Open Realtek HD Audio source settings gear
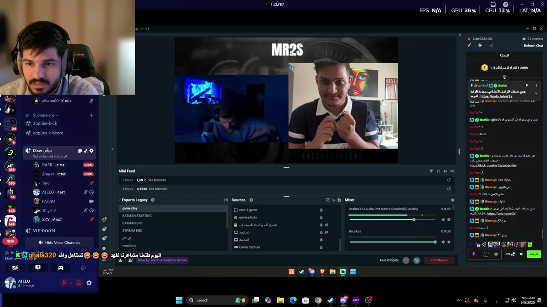This screenshot has height=307, width=547. coord(449,220)
